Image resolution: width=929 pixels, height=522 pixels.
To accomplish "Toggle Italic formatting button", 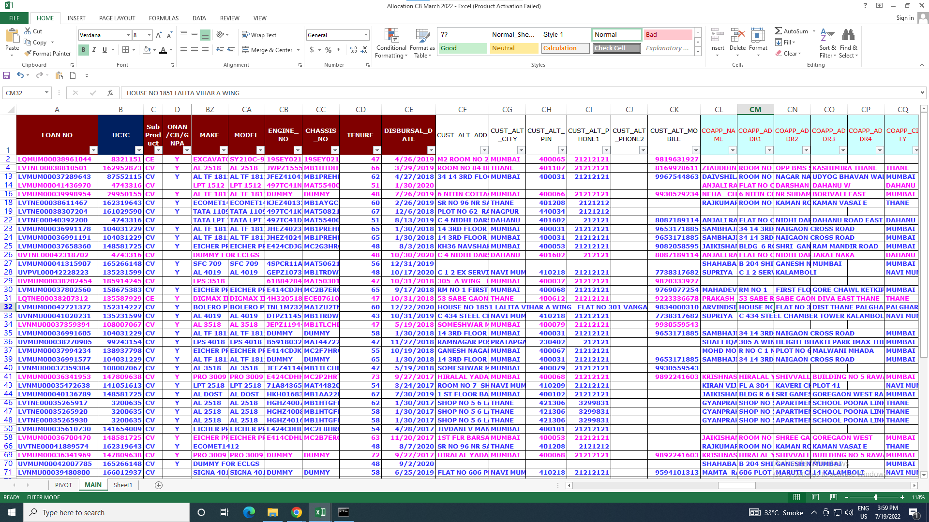I will pyautogui.click(x=94, y=50).
